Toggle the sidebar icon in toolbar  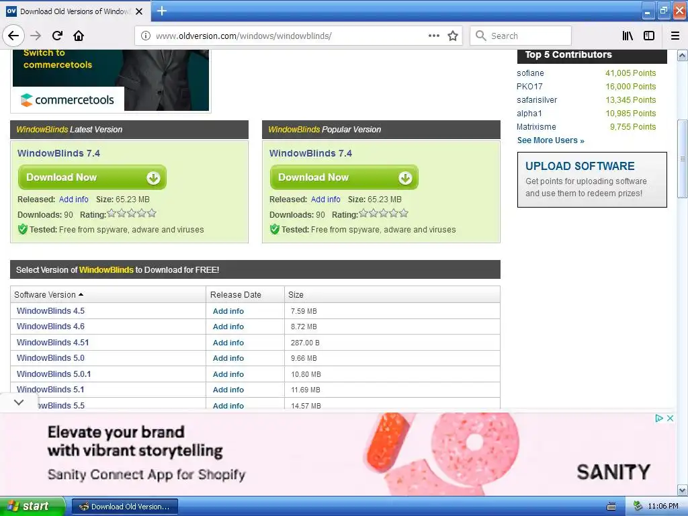[x=649, y=36]
